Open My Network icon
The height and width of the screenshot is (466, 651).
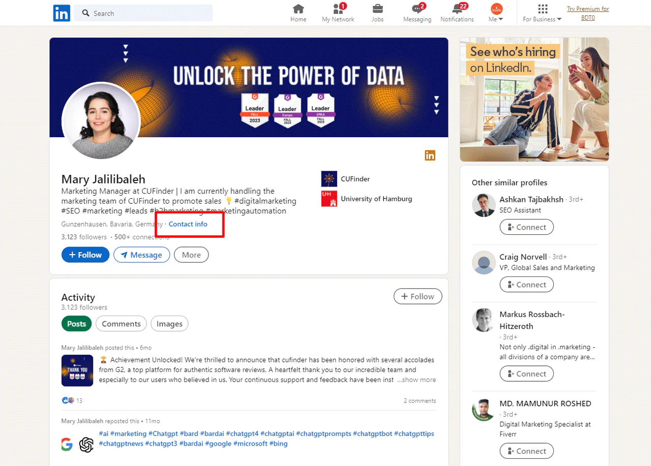[338, 9]
